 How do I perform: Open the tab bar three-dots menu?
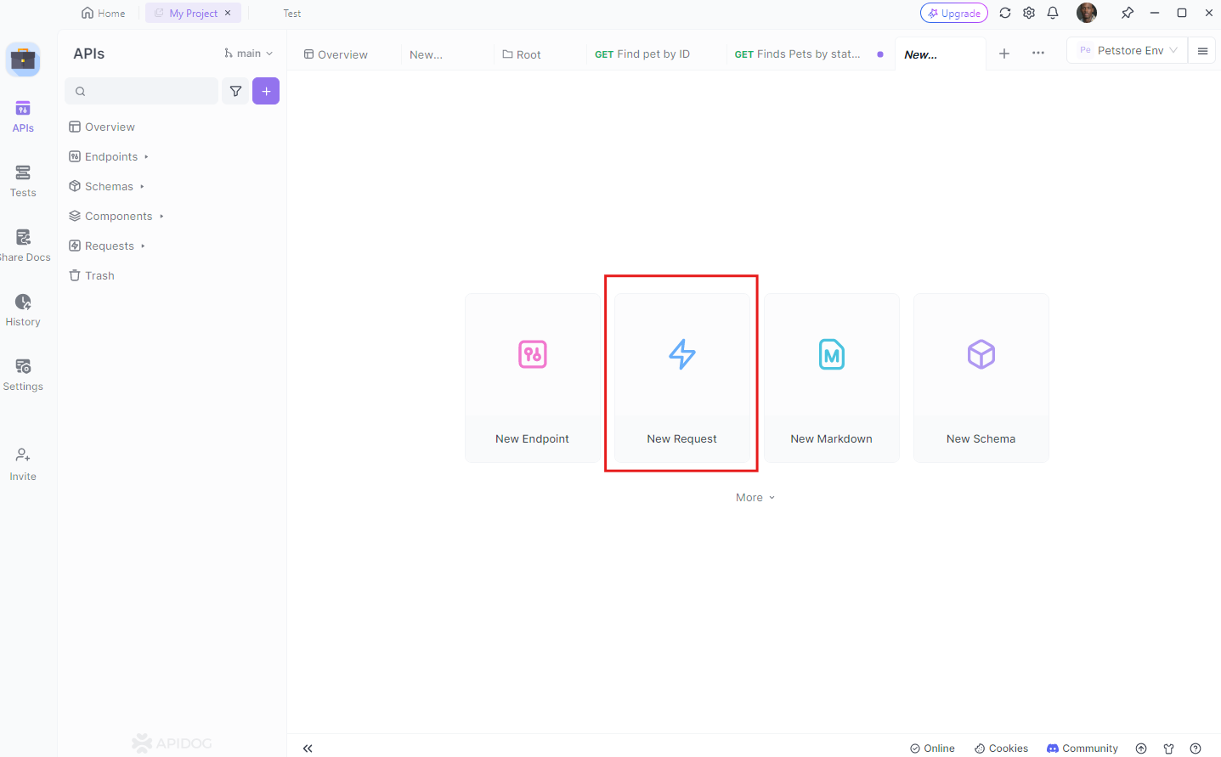pyautogui.click(x=1038, y=54)
